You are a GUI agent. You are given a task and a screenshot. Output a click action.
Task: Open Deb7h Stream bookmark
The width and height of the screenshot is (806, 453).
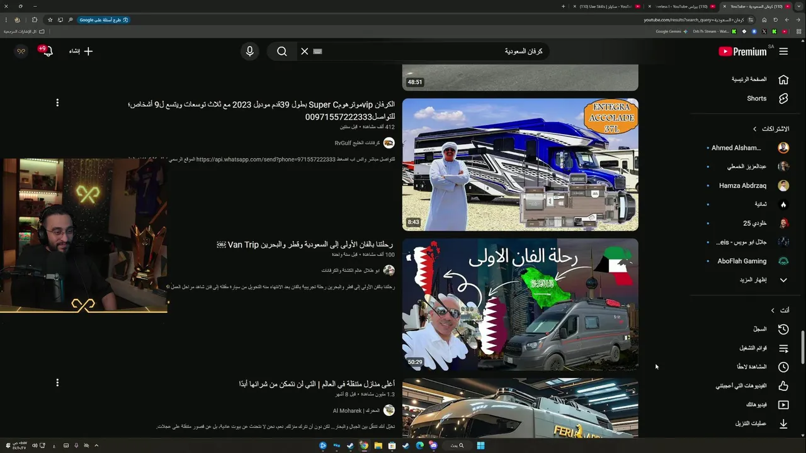tap(714, 31)
